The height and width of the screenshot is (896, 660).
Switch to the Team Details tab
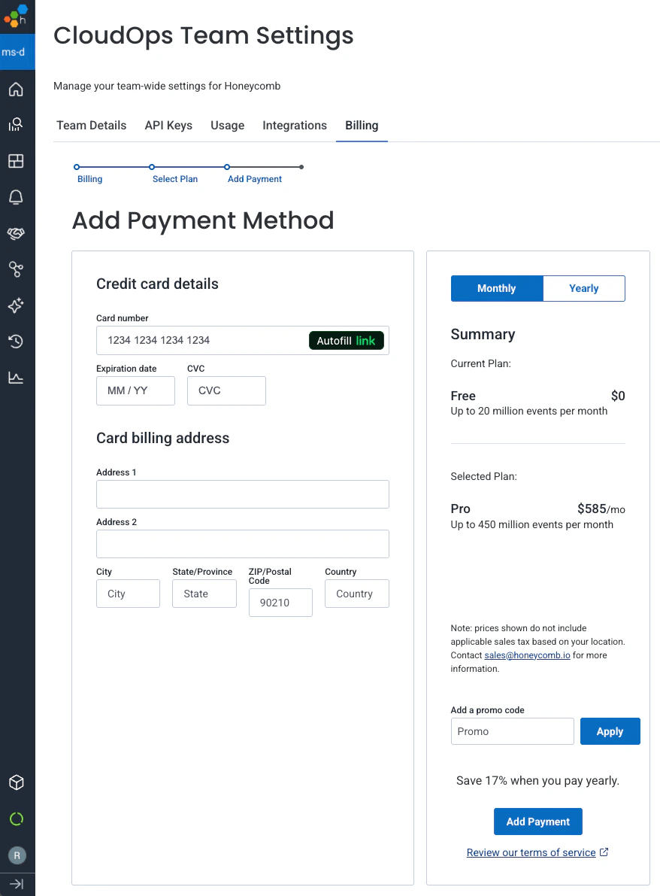[x=91, y=125]
